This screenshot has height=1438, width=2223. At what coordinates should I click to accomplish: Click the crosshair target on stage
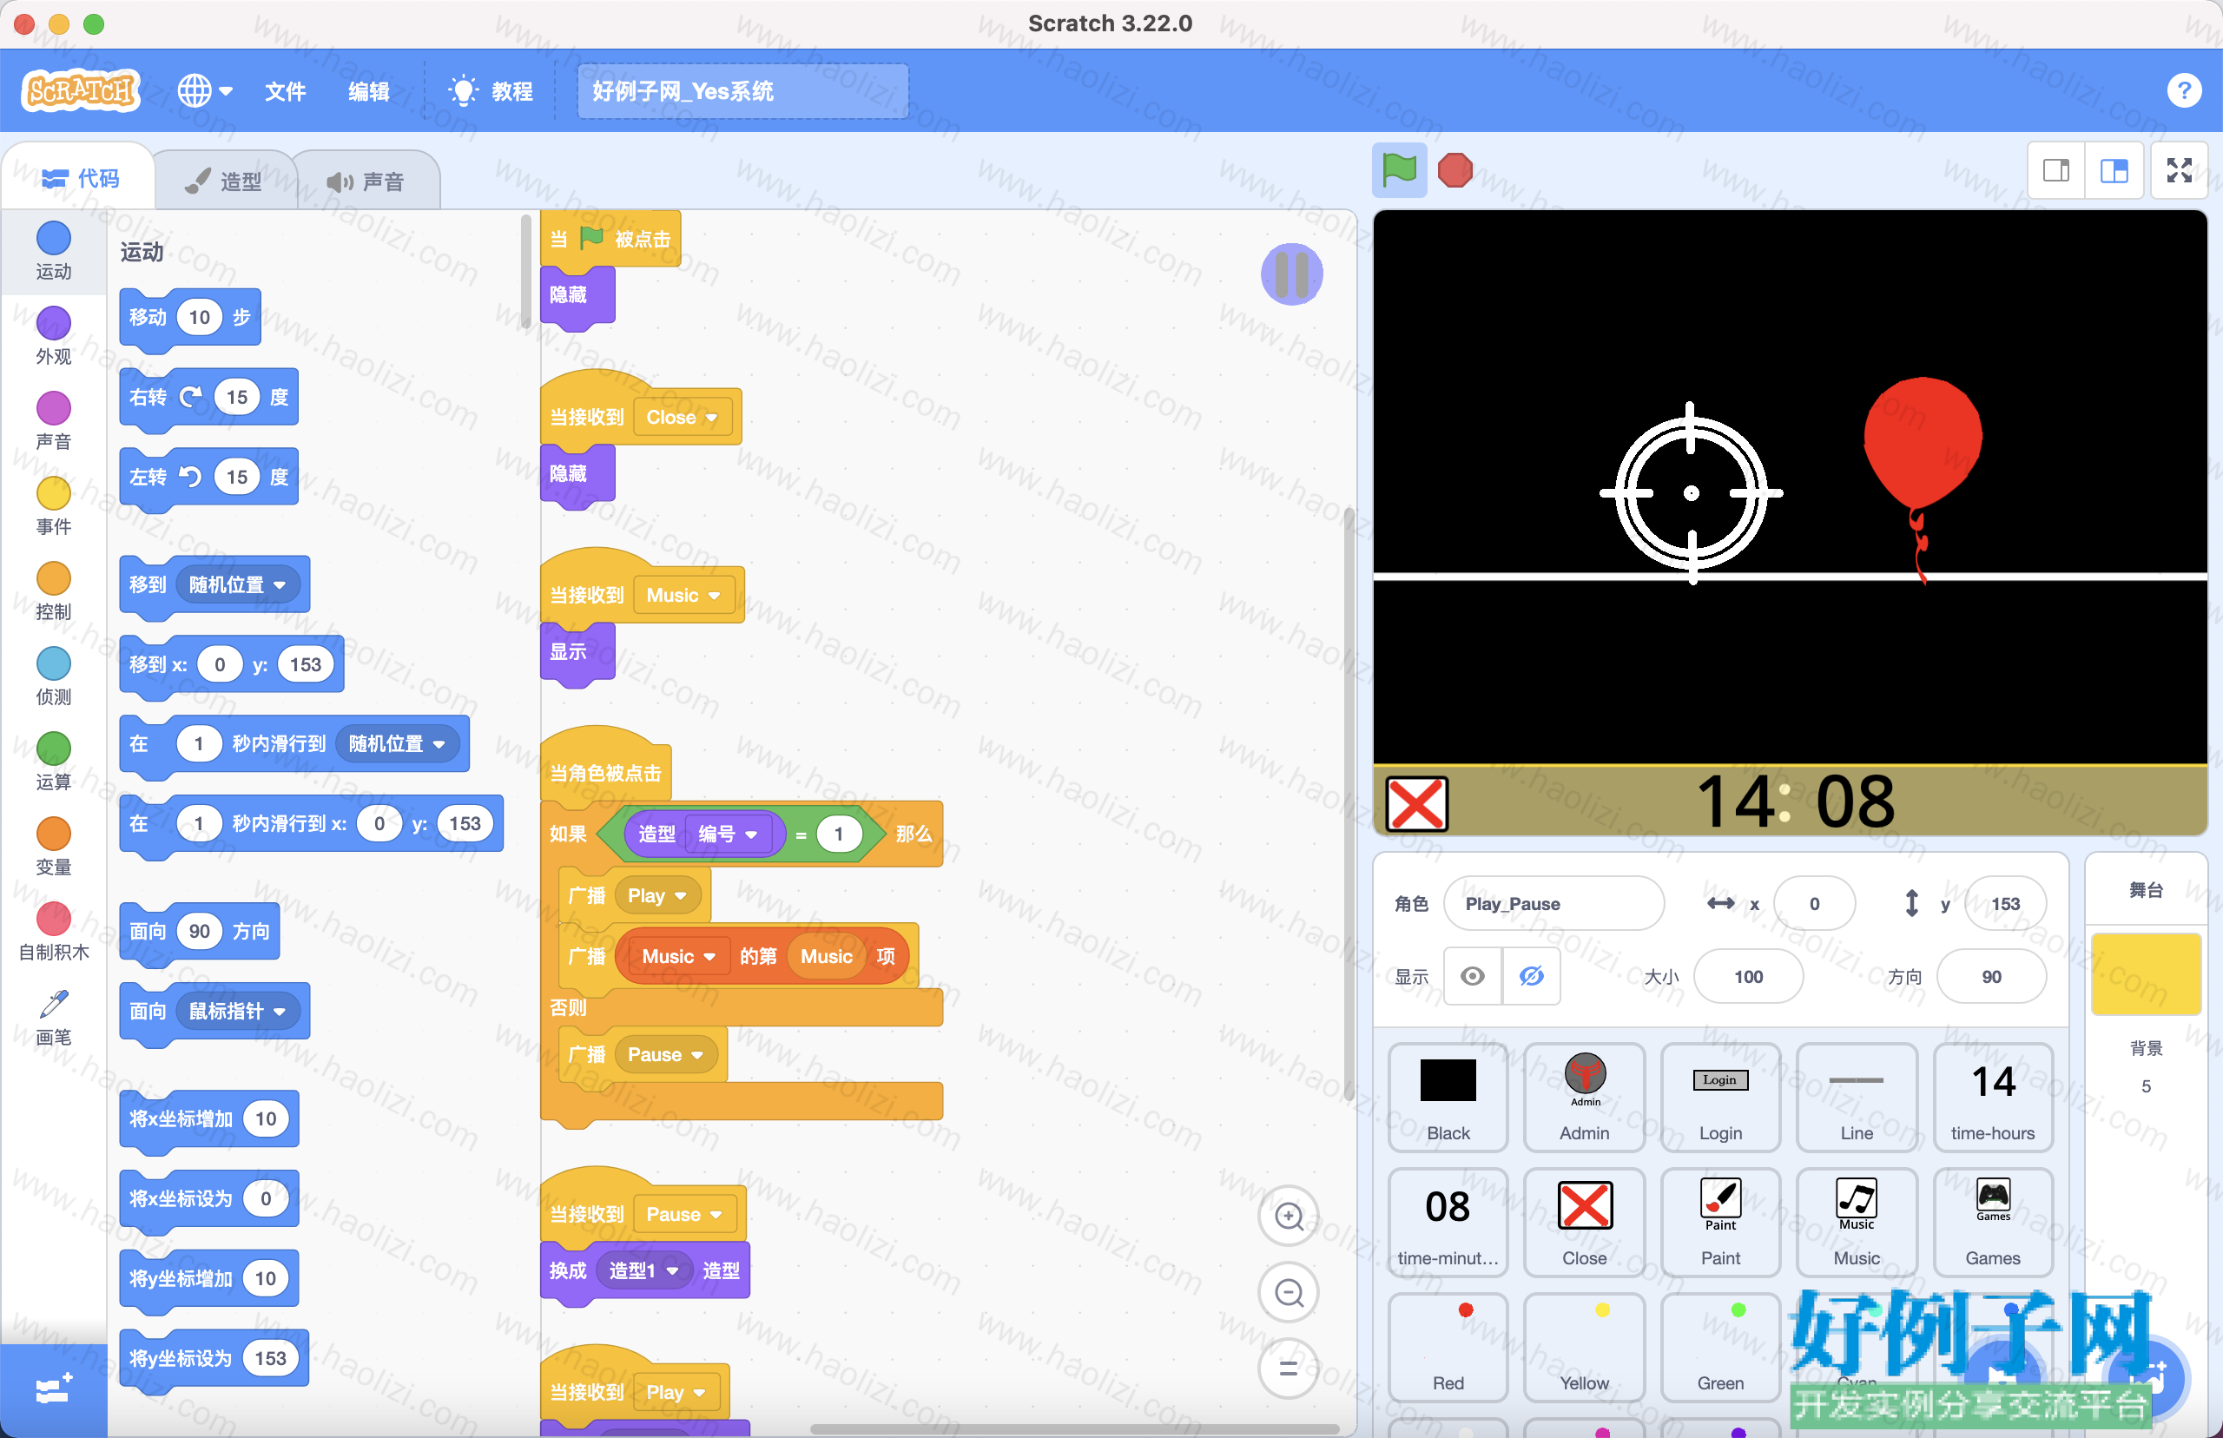tap(1691, 493)
